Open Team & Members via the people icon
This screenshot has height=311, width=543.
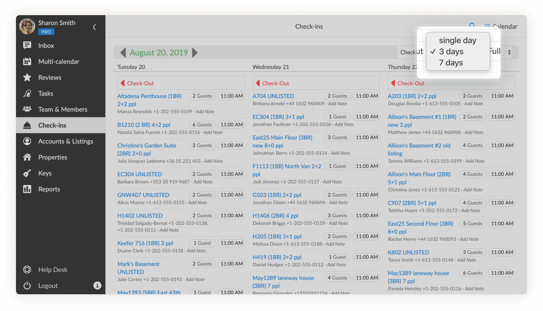pos(27,109)
